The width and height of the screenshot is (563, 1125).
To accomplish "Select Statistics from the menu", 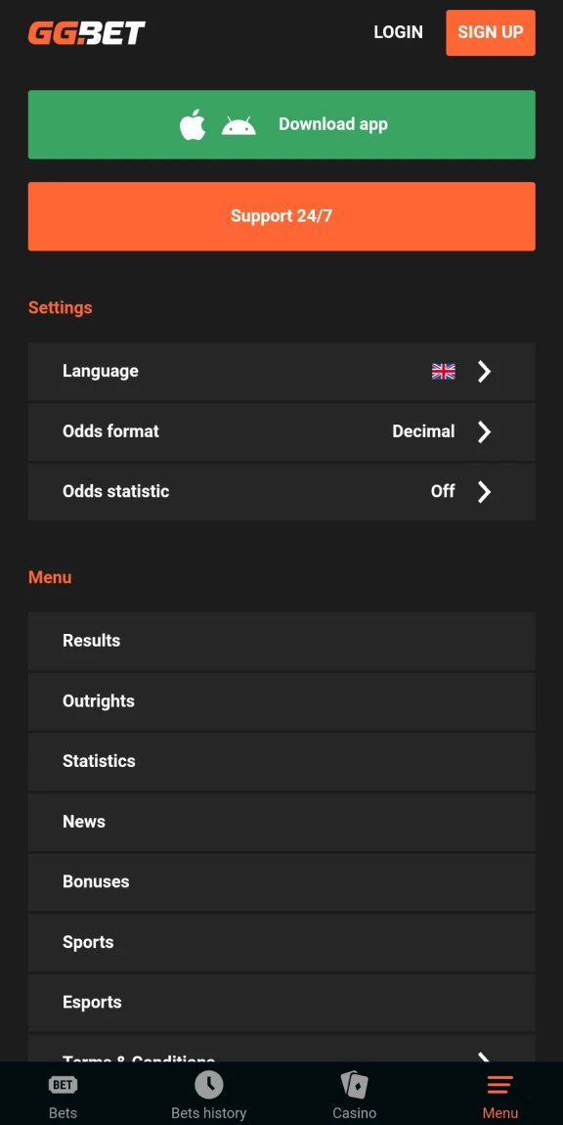I will click(281, 761).
